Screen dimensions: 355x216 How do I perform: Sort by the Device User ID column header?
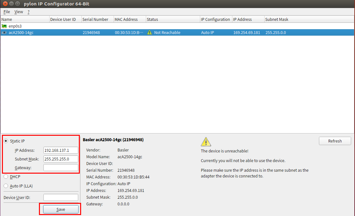pyautogui.click(x=65, y=19)
